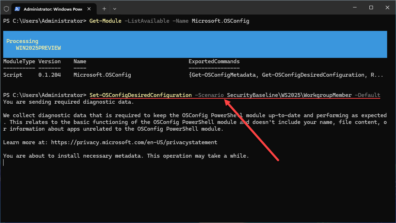
Task: Click the -Scenario parameter in the command
Action: [209, 95]
